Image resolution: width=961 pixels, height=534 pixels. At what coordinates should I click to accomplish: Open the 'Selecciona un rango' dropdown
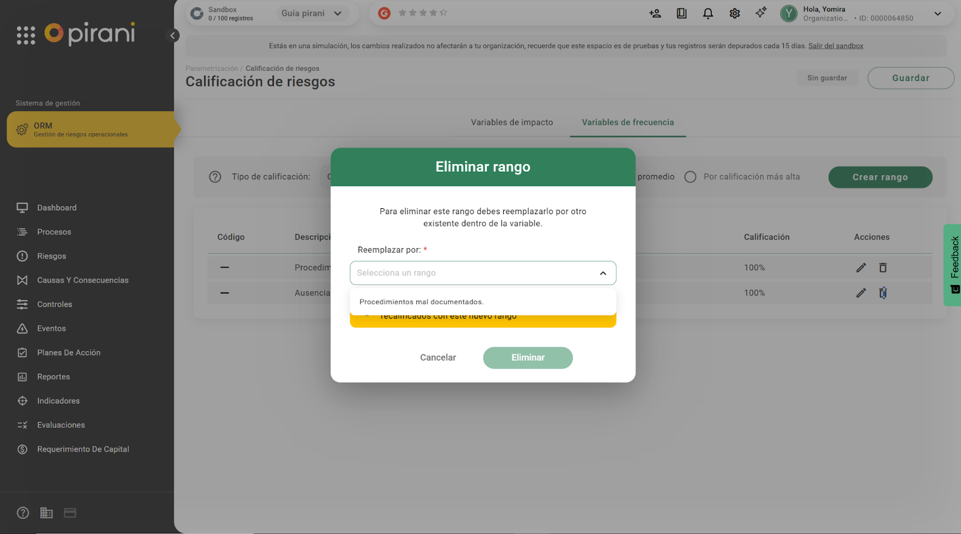click(x=482, y=273)
